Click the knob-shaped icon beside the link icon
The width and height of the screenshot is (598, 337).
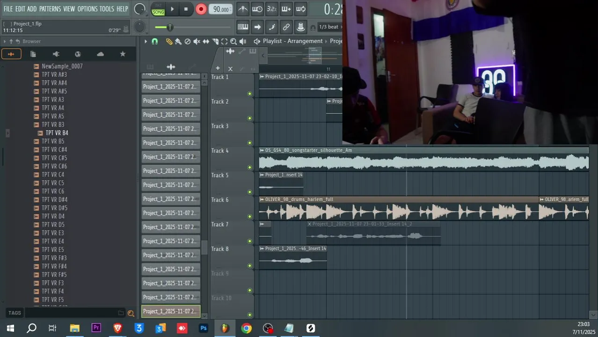(x=301, y=27)
